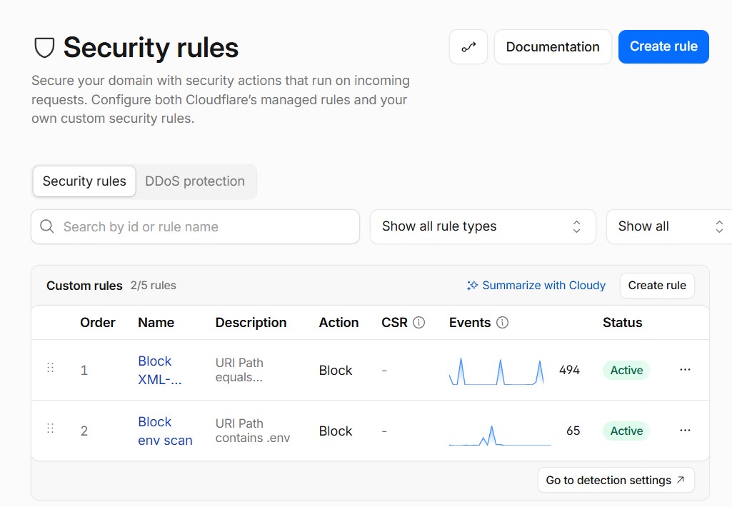Click the Block action cell of rule 2
Viewport: 732px width, 507px height.
(x=335, y=431)
